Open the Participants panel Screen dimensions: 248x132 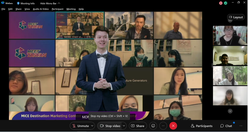tap(202, 126)
